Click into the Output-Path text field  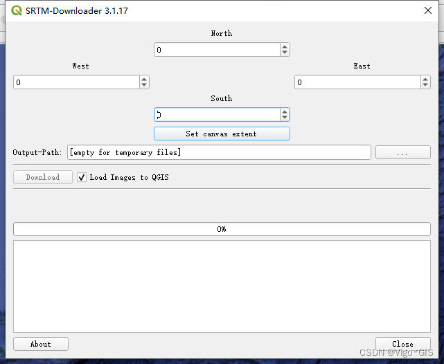click(x=219, y=152)
